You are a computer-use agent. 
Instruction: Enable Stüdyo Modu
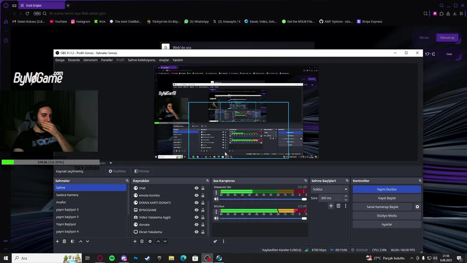click(387, 216)
